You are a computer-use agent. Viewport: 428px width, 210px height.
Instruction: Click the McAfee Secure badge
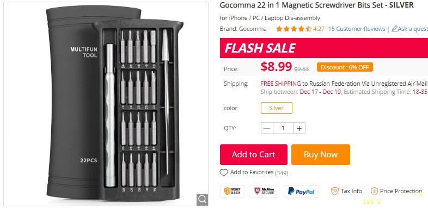[264, 191]
